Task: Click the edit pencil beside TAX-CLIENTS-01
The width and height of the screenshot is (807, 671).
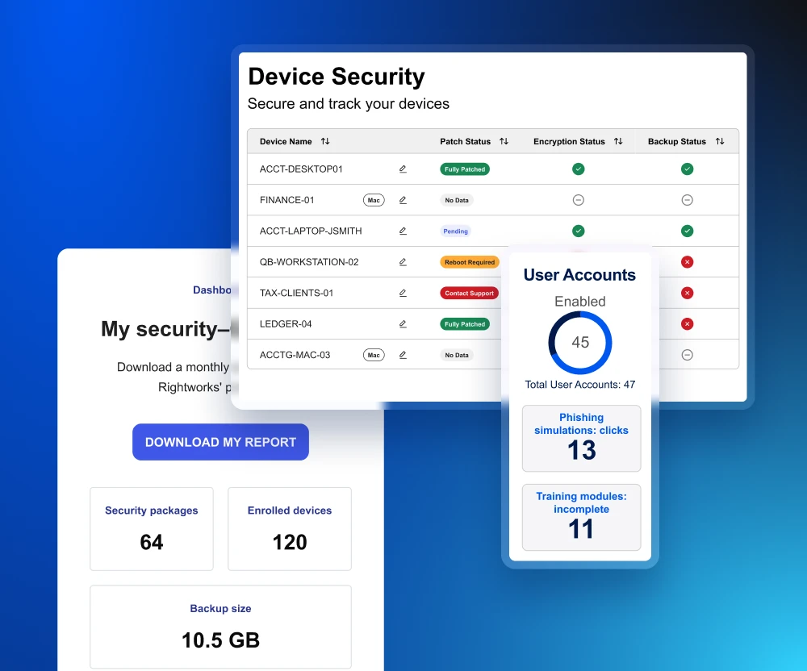Action: 403,293
